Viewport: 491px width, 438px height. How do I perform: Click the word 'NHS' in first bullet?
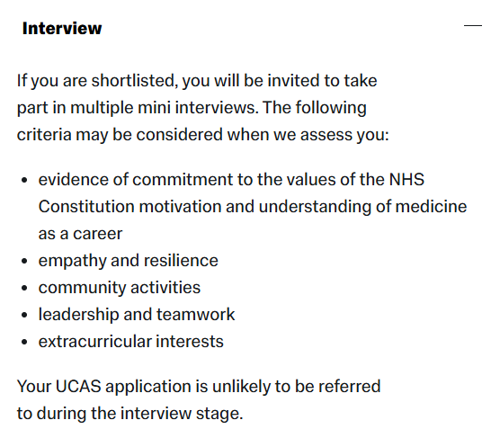[406, 180]
